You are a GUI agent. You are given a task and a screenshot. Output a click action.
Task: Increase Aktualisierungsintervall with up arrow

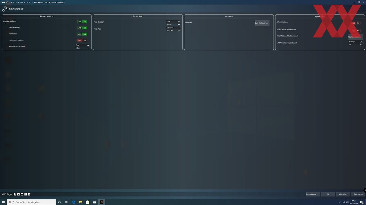point(88,45)
